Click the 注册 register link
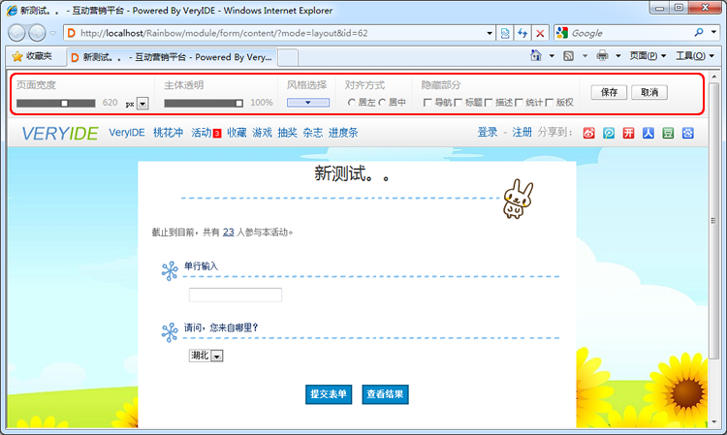 [522, 133]
